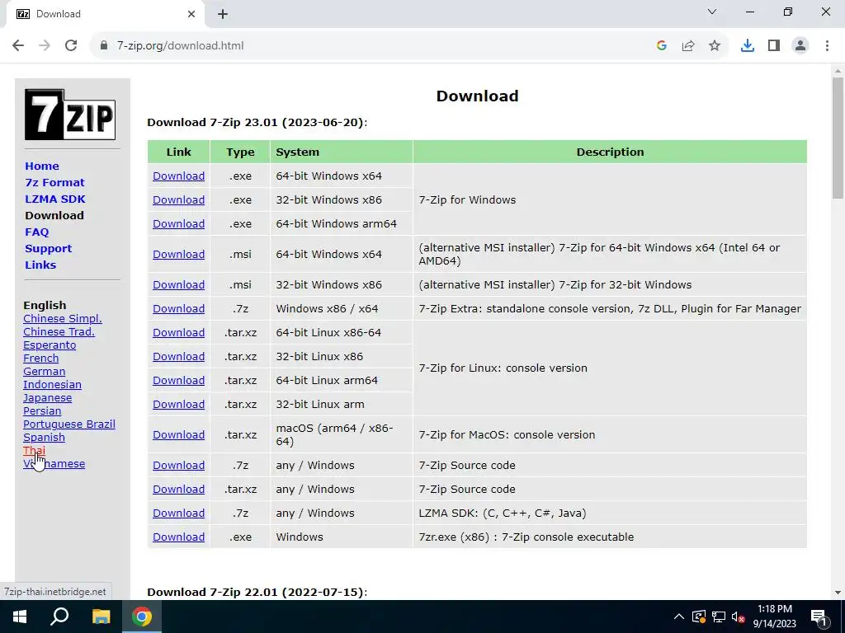Switch language to Chinese Trad.
845x633 pixels.
[59, 331]
